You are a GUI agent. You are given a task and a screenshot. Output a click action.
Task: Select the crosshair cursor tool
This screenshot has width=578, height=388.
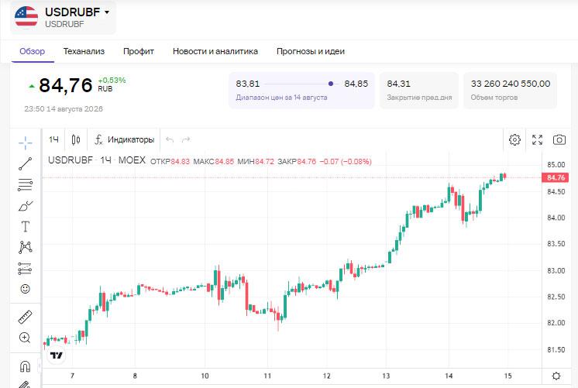(x=25, y=142)
